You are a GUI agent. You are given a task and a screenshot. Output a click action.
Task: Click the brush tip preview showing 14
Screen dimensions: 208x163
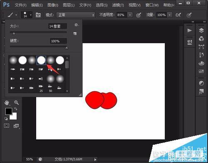[x=25, y=15]
